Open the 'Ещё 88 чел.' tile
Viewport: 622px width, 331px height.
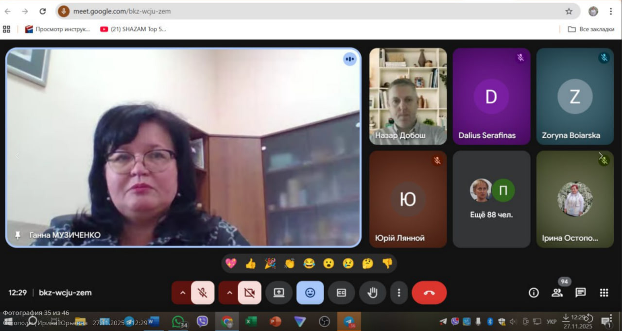click(491, 199)
